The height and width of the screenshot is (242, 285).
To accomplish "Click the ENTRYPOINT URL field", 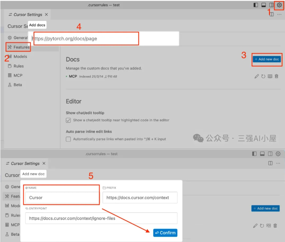I will pos(101,218).
